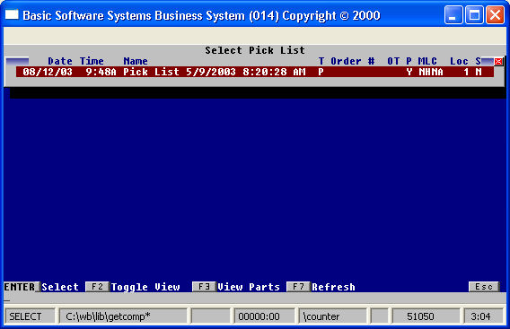Click the Time column header
This screenshot has width=510, height=329.
[x=92, y=61]
